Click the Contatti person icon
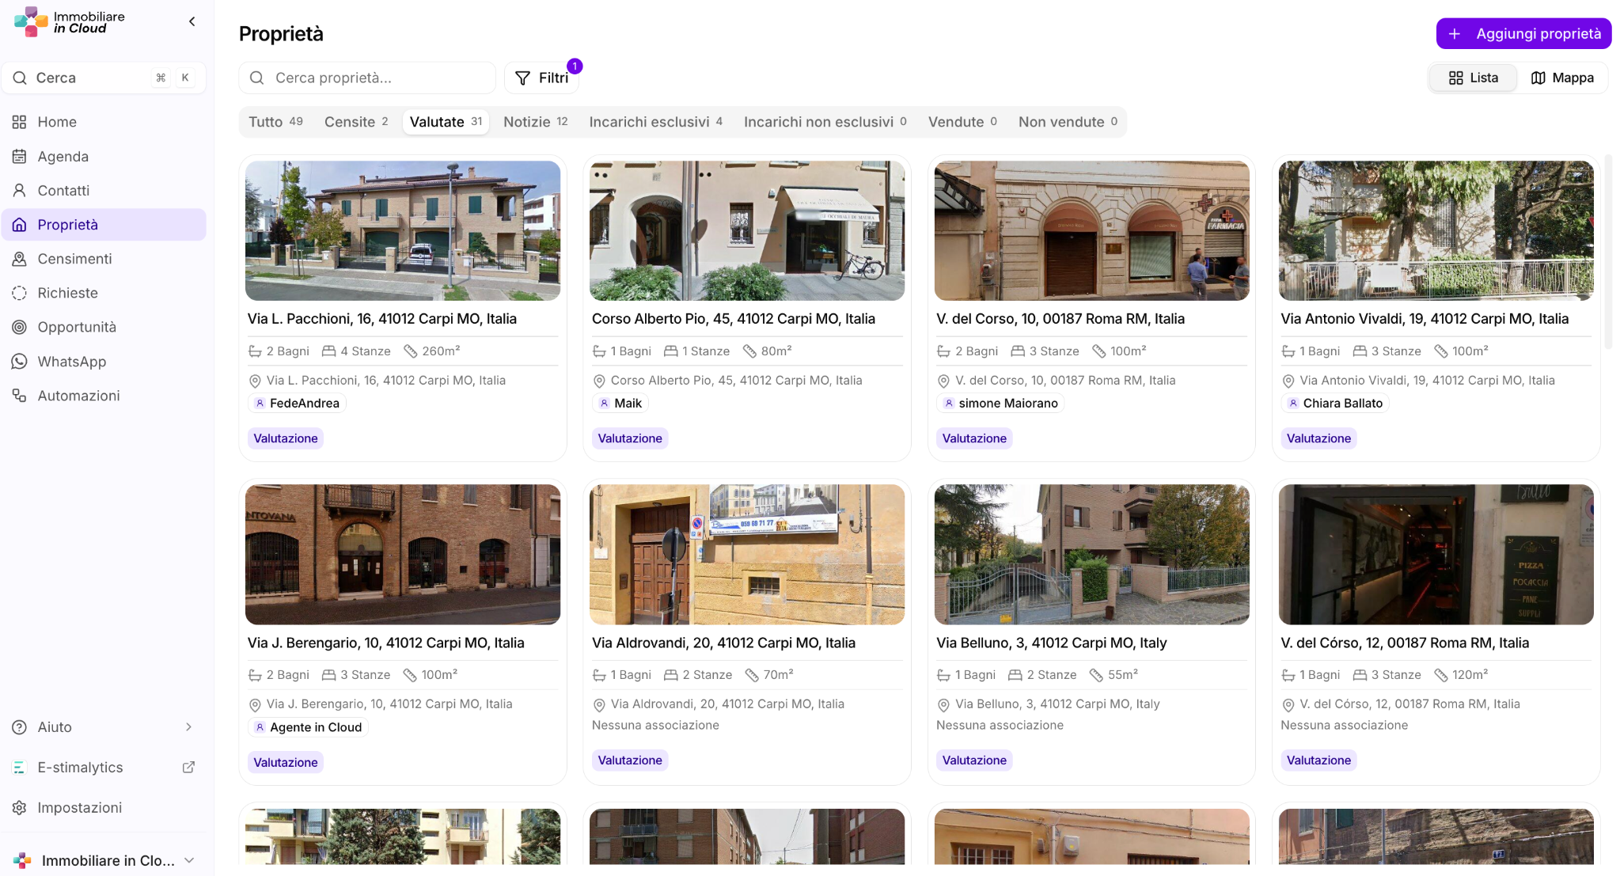1620x876 pixels. (20, 191)
